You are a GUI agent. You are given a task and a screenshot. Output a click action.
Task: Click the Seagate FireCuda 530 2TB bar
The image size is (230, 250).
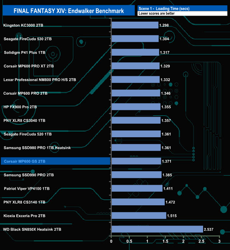click(135, 39)
